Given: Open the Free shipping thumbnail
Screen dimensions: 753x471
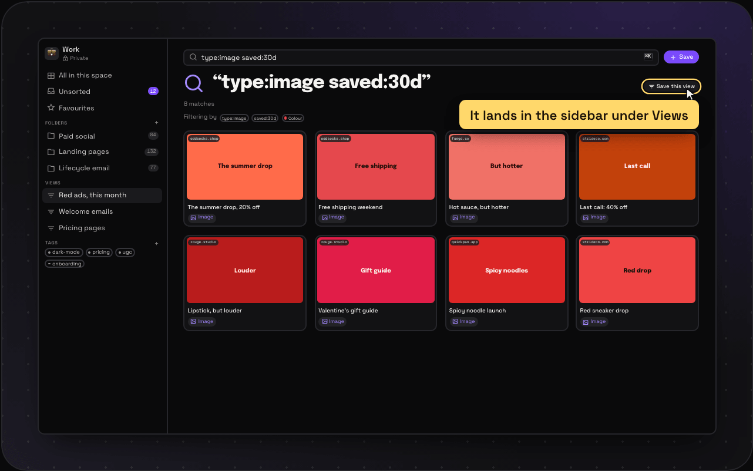Looking at the screenshot, I should click(376, 167).
